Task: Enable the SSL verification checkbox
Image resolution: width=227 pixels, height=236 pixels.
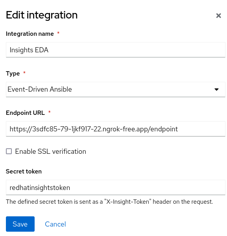Action: [x=9, y=151]
